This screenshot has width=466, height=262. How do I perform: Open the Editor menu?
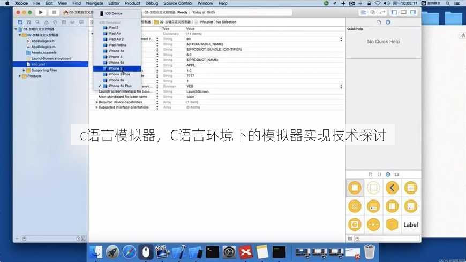point(114,3)
